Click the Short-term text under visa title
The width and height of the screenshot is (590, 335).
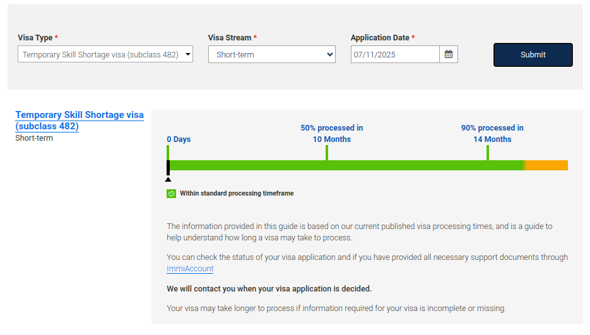(x=34, y=138)
